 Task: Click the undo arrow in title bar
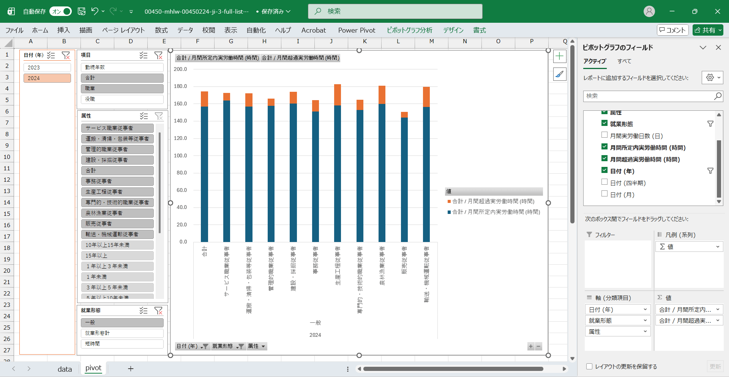95,11
